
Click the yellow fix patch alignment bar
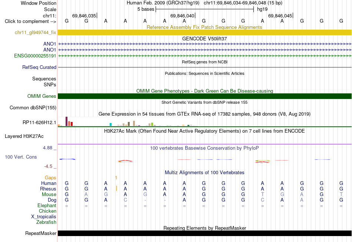pyautogui.click(x=205, y=32)
